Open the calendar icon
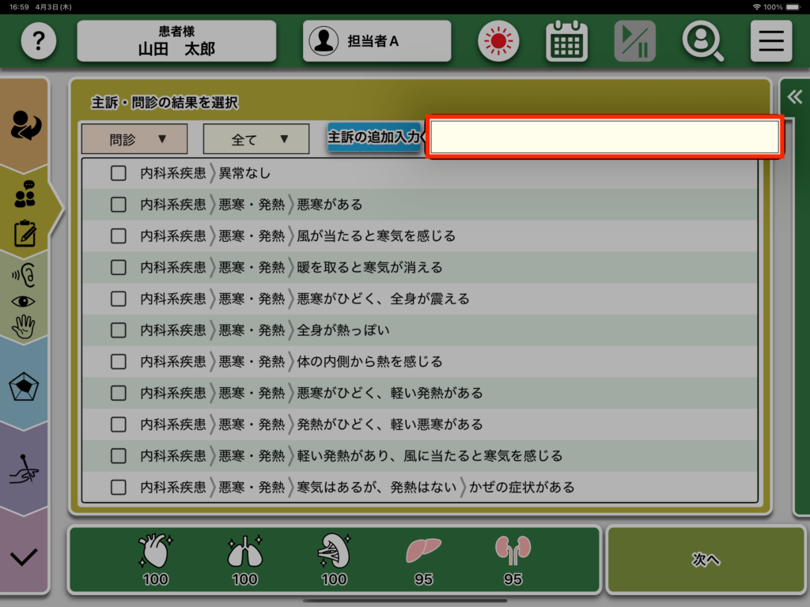The width and height of the screenshot is (810, 607). [566, 41]
